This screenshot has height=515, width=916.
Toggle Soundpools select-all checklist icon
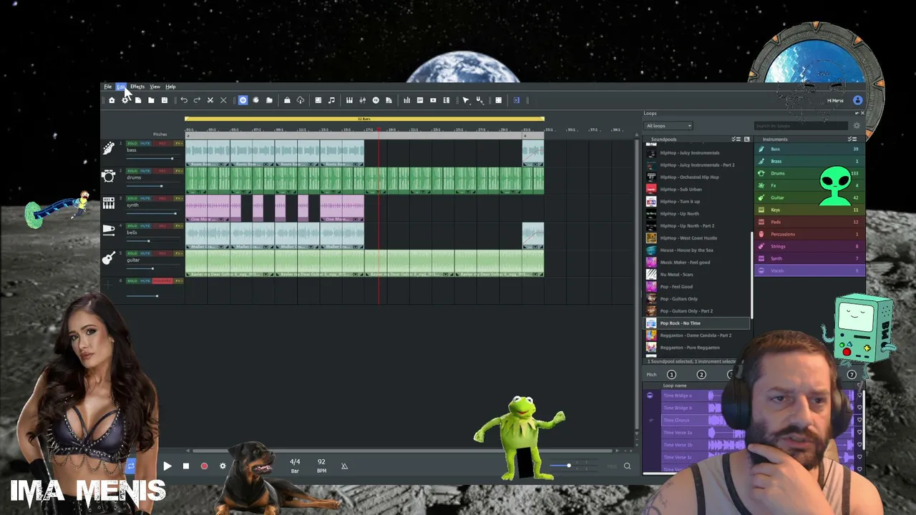pos(736,139)
